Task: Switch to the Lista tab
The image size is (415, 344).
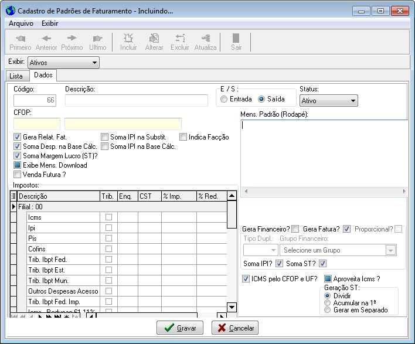Action: click(16, 76)
